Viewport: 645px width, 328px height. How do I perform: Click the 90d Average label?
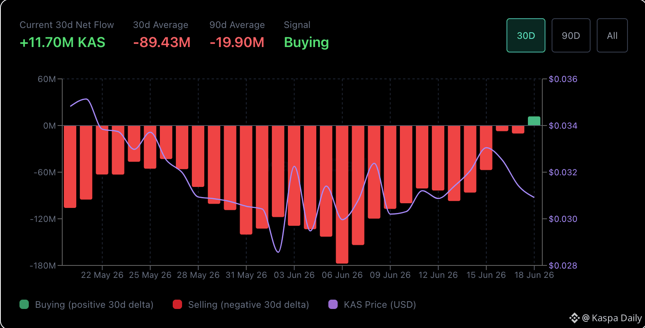237,25
